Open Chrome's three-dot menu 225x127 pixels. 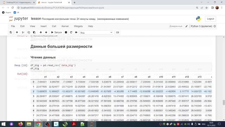click(222, 8)
